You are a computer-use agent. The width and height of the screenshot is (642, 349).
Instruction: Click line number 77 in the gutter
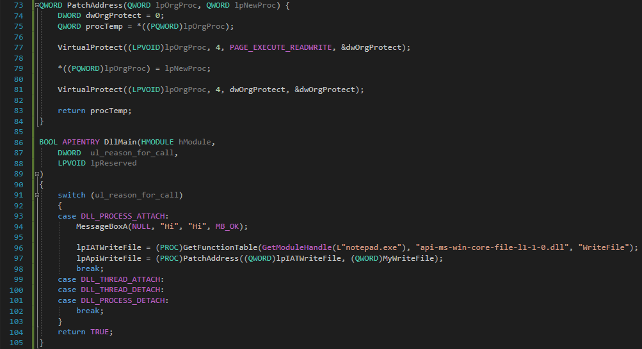[19, 47]
